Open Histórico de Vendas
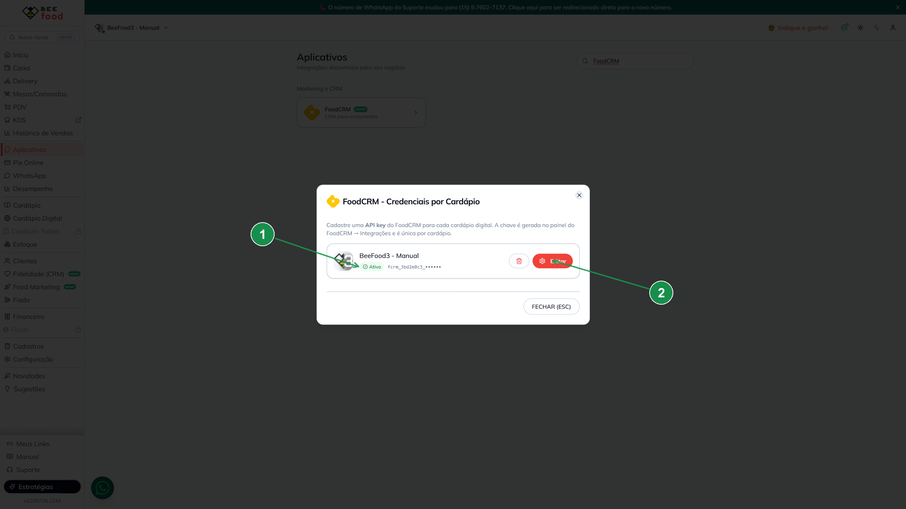Image resolution: width=906 pixels, height=509 pixels. [x=43, y=133]
